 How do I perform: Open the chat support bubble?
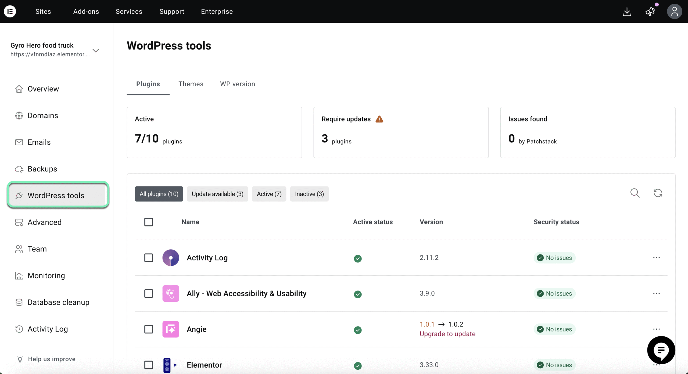(661, 350)
